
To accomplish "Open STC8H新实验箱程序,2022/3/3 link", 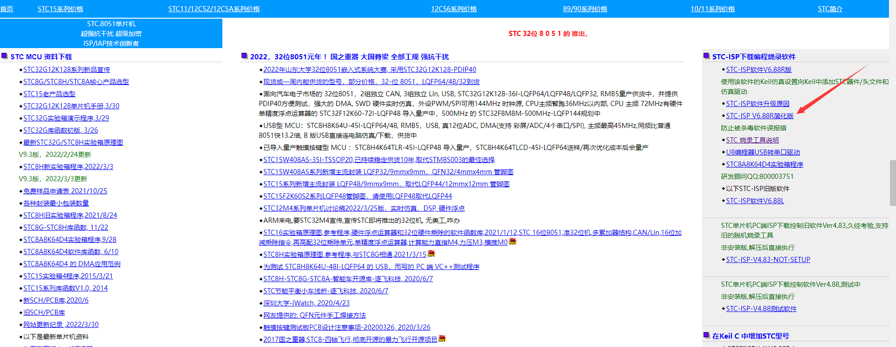I will pyautogui.click(x=68, y=167).
